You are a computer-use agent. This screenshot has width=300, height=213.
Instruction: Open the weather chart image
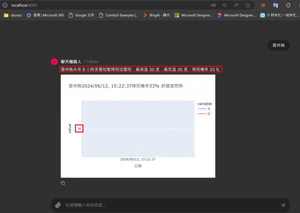[138, 126]
